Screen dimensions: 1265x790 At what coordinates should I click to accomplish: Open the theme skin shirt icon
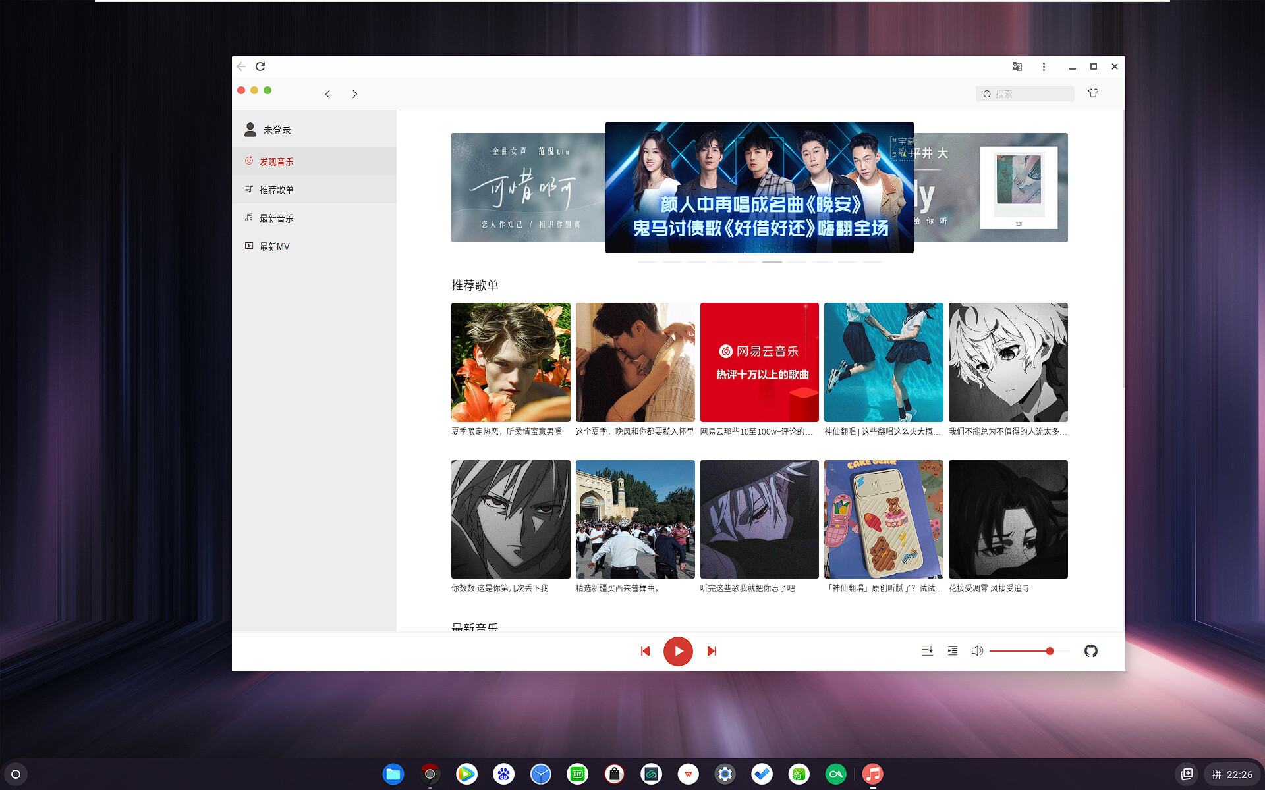[x=1093, y=93]
